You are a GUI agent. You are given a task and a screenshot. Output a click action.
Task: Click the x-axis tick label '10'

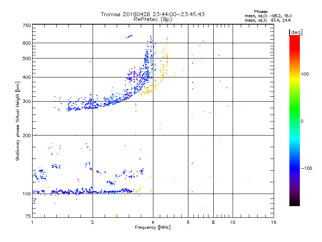(x=233, y=222)
